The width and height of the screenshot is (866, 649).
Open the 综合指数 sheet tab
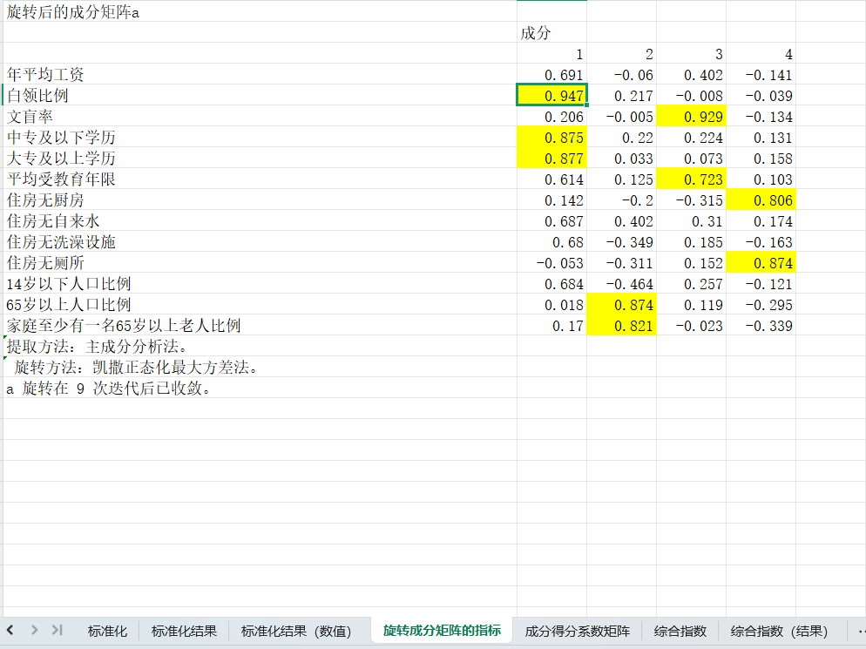pyautogui.click(x=680, y=631)
